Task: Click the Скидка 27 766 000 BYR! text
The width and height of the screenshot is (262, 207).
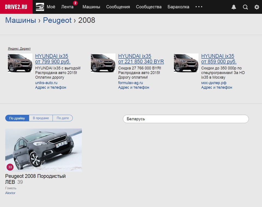Action: tap(140, 68)
